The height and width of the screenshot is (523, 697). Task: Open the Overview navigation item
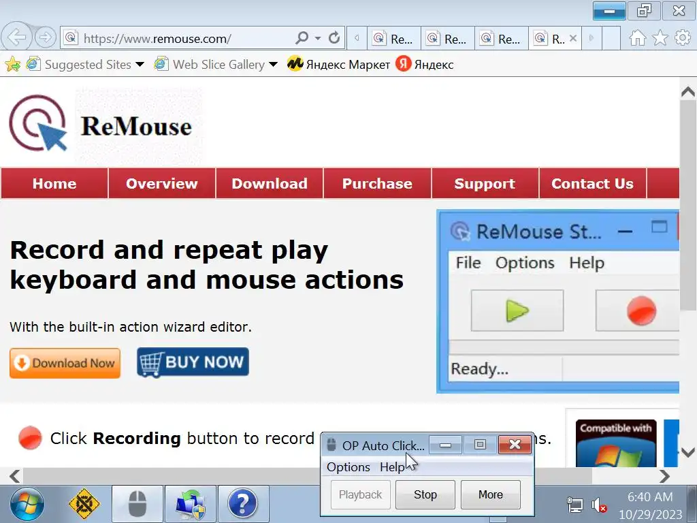tap(162, 183)
